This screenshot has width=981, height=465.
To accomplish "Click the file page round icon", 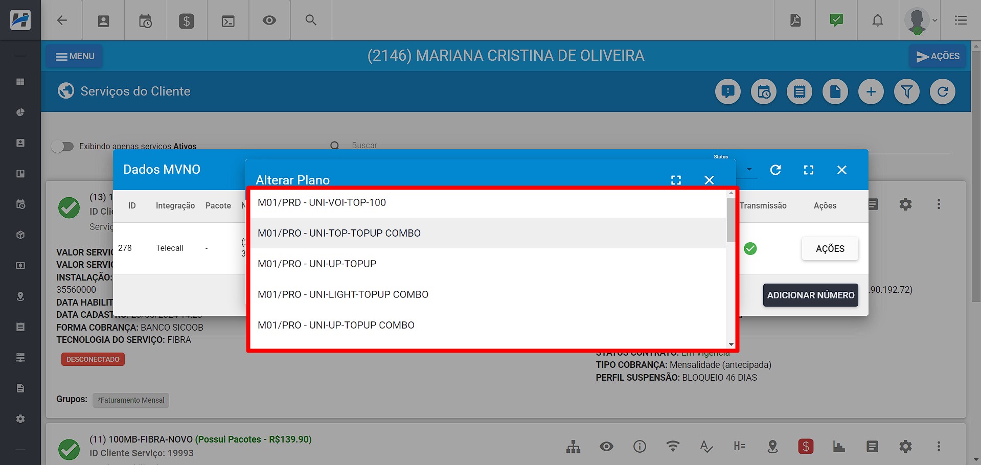I will click(835, 92).
